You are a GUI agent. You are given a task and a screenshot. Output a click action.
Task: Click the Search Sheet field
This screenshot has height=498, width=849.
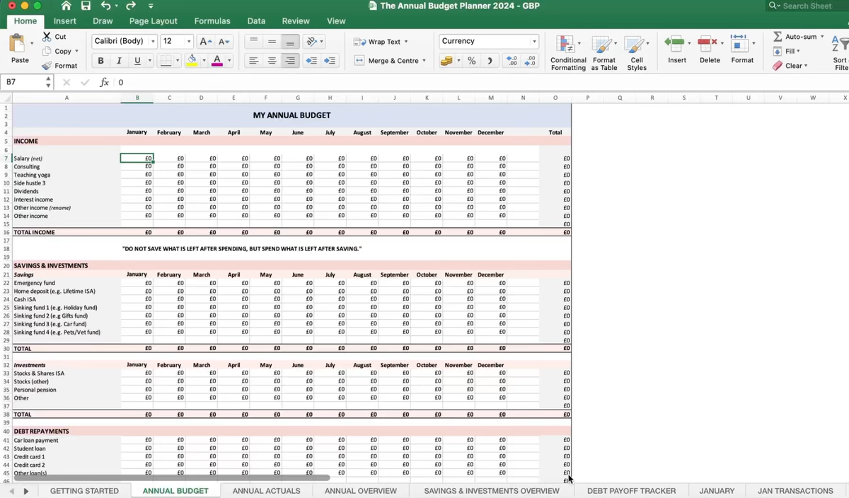[807, 6]
